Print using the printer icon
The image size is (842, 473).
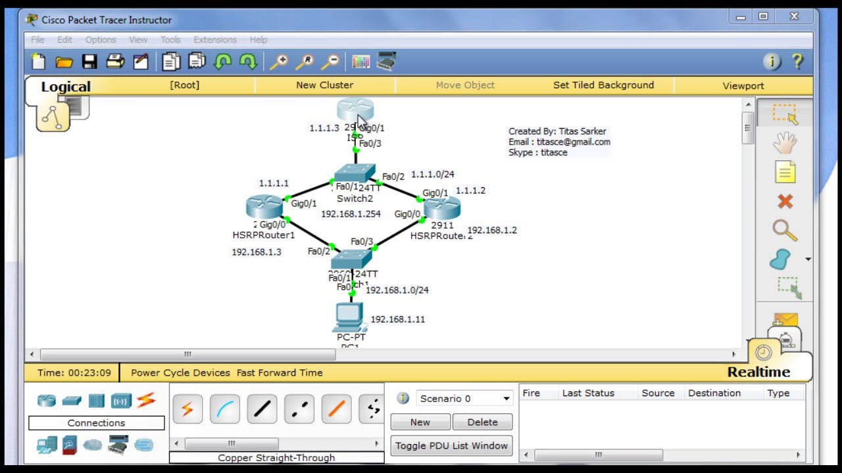click(115, 62)
